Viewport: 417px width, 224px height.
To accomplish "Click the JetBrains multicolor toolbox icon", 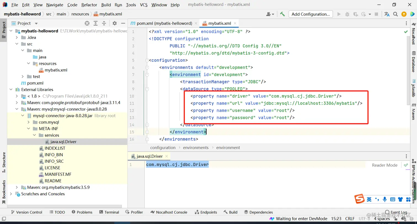I will click(412, 14).
